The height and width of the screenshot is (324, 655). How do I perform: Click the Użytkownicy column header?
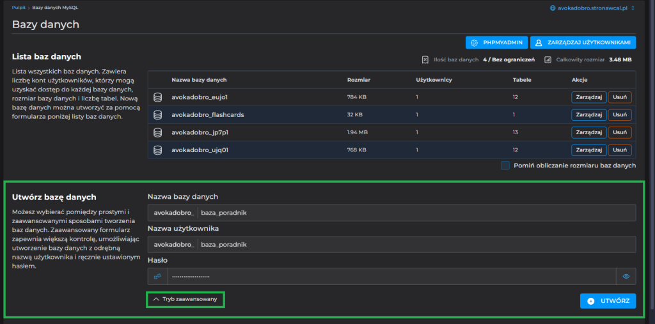pyautogui.click(x=434, y=80)
